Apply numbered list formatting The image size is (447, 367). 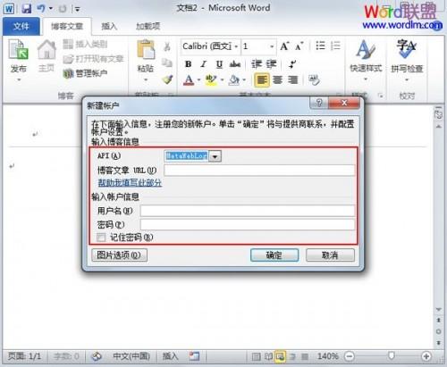point(335,46)
